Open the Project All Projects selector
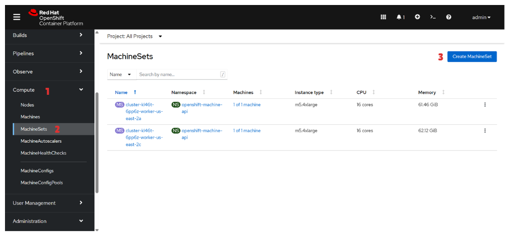 tap(135, 36)
